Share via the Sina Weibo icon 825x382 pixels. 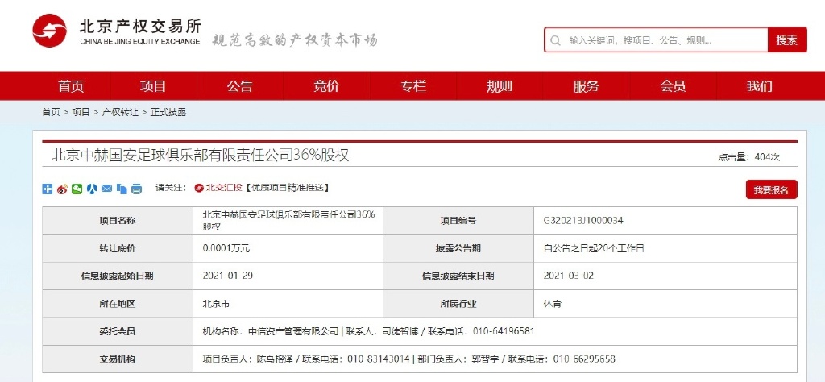[62, 189]
